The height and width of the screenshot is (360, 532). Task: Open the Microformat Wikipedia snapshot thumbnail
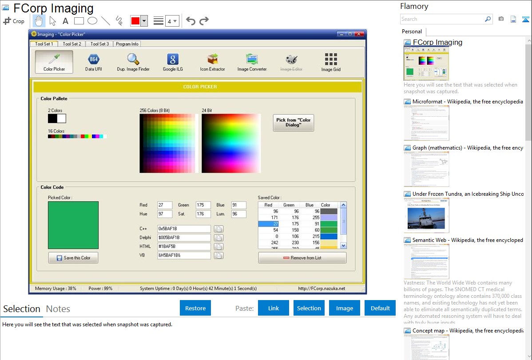426,123
